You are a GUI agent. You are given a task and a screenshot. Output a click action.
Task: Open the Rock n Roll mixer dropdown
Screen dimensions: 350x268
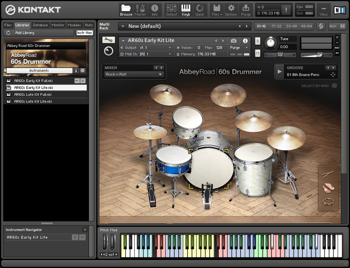point(134,74)
